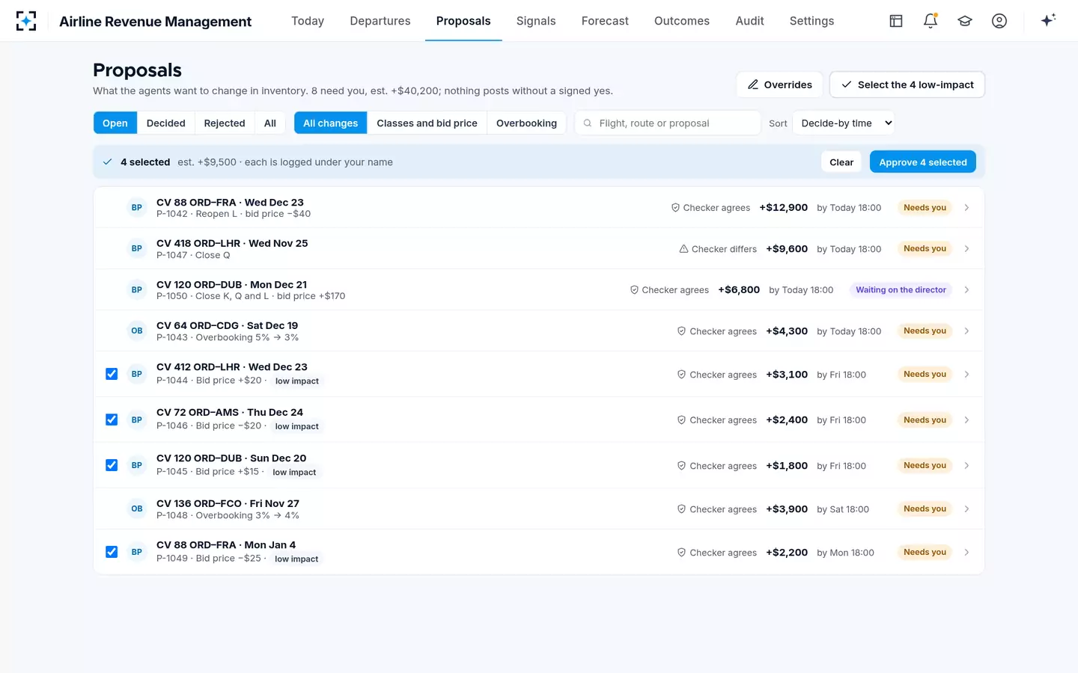Uncheck CV 412 ORD–LHR proposal checkbox
The image size is (1078, 673).
click(112, 374)
